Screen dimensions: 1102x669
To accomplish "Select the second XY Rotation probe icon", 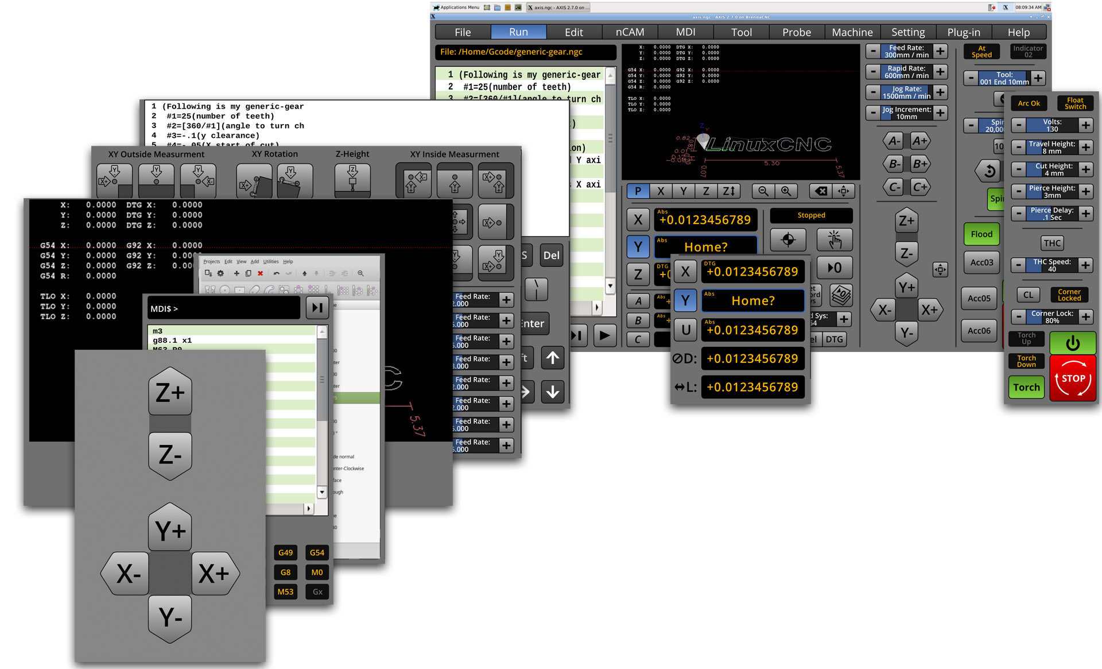I will (x=295, y=180).
